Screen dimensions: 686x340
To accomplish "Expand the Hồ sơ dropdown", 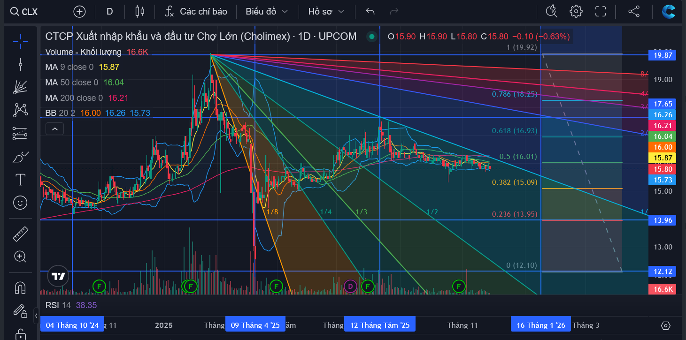I will (x=326, y=12).
